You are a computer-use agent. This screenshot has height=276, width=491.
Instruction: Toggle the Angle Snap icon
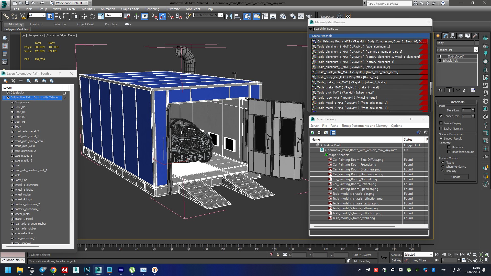coord(163,17)
